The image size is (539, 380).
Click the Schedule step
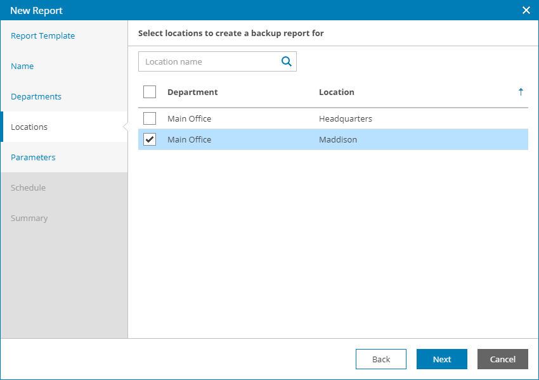point(28,188)
